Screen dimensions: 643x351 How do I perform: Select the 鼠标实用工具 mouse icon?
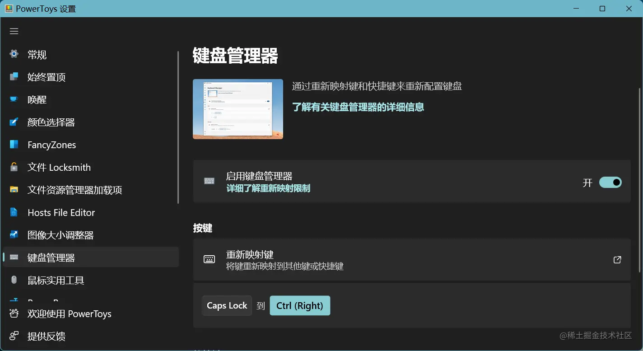tap(14, 280)
